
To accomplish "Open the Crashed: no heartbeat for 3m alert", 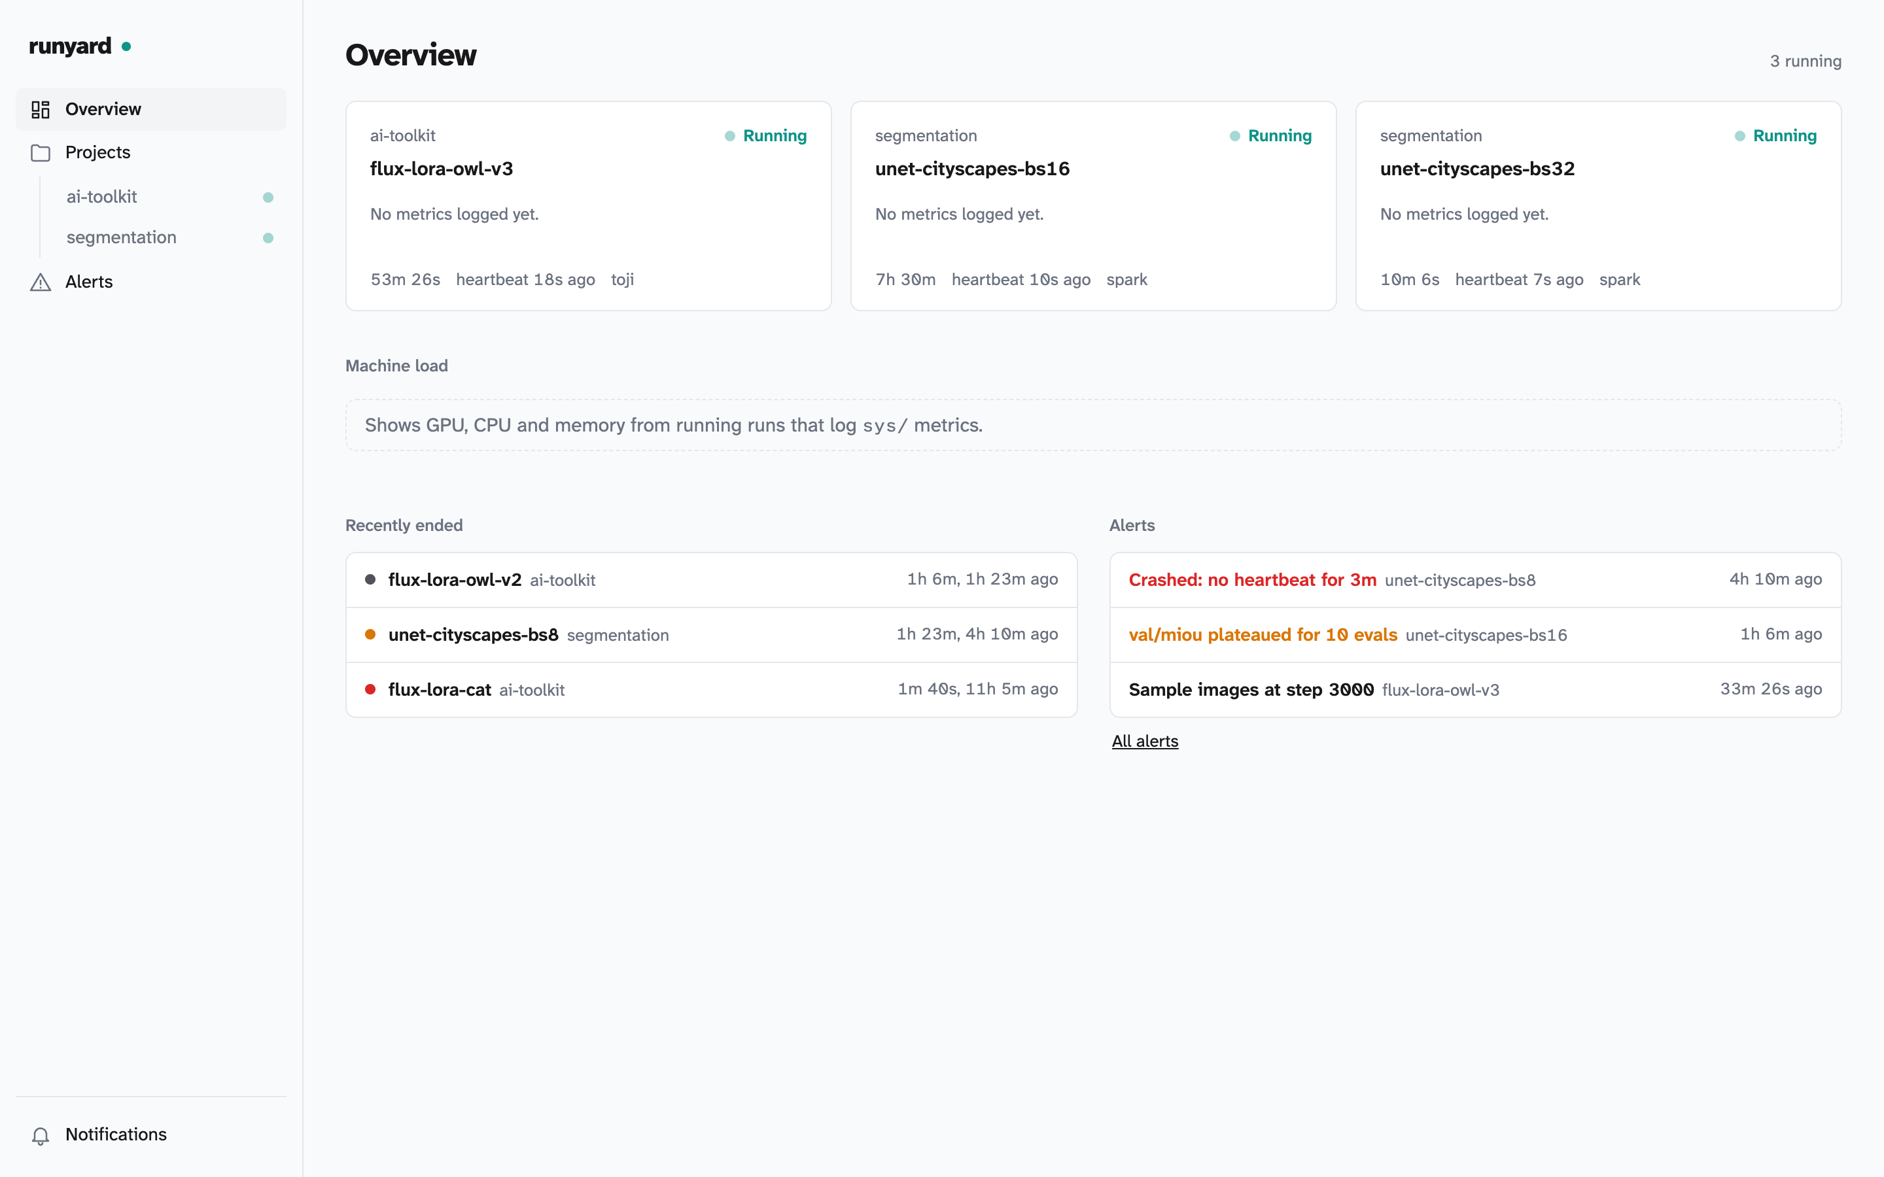I will coord(1475,580).
